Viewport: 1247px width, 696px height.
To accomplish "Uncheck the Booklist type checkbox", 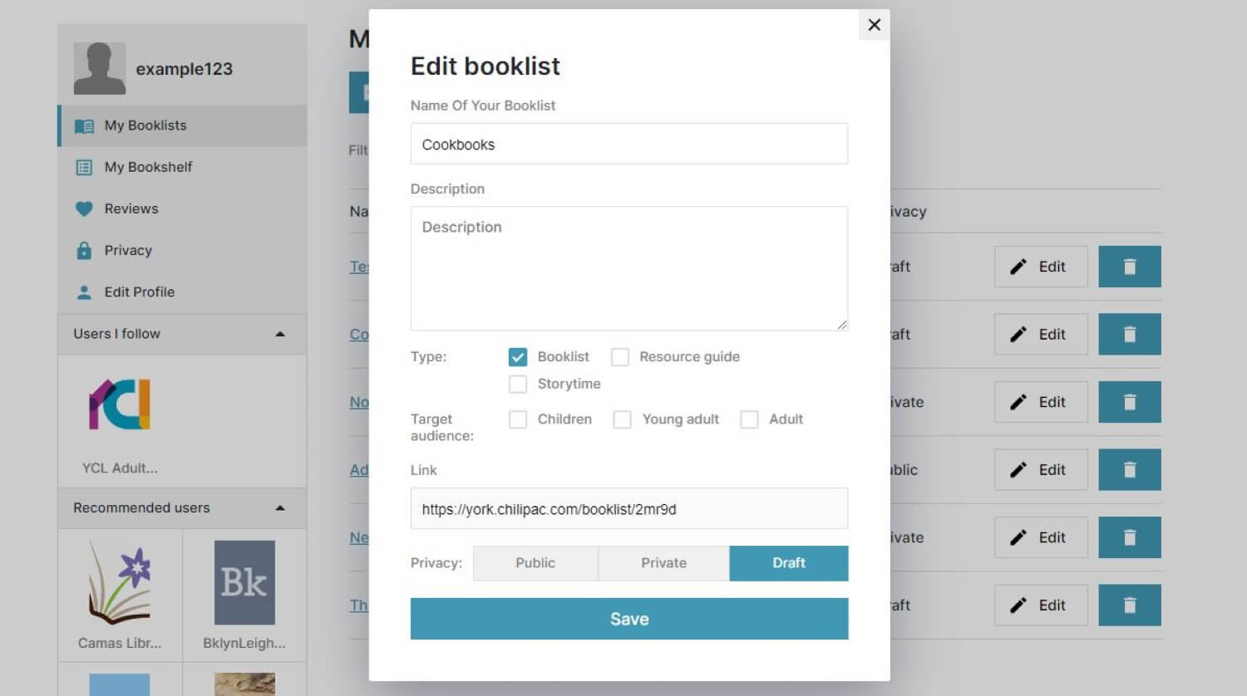I will (518, 357).
